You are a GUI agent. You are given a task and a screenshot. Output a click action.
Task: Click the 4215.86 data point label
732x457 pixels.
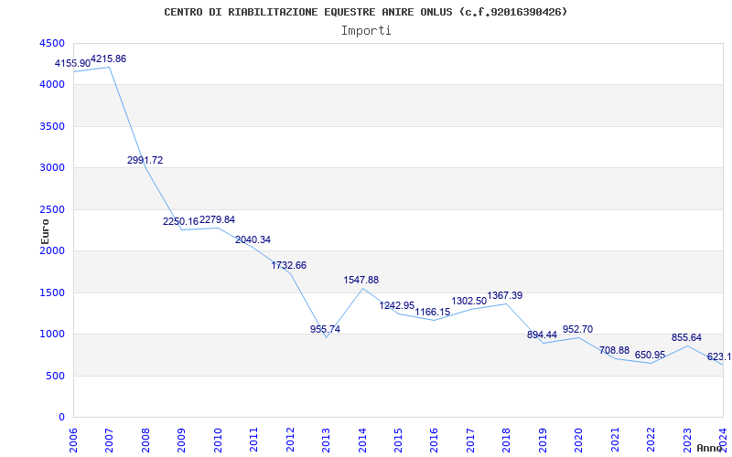(108, 59)
